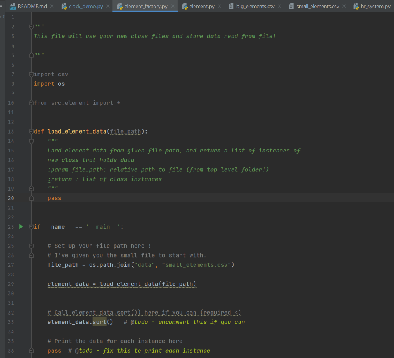Image resolution: width=394 pixels, height=358 pixels.
Task: Click fold end marker at line 36
Action: pyautogui.click(x=32, y=350)
